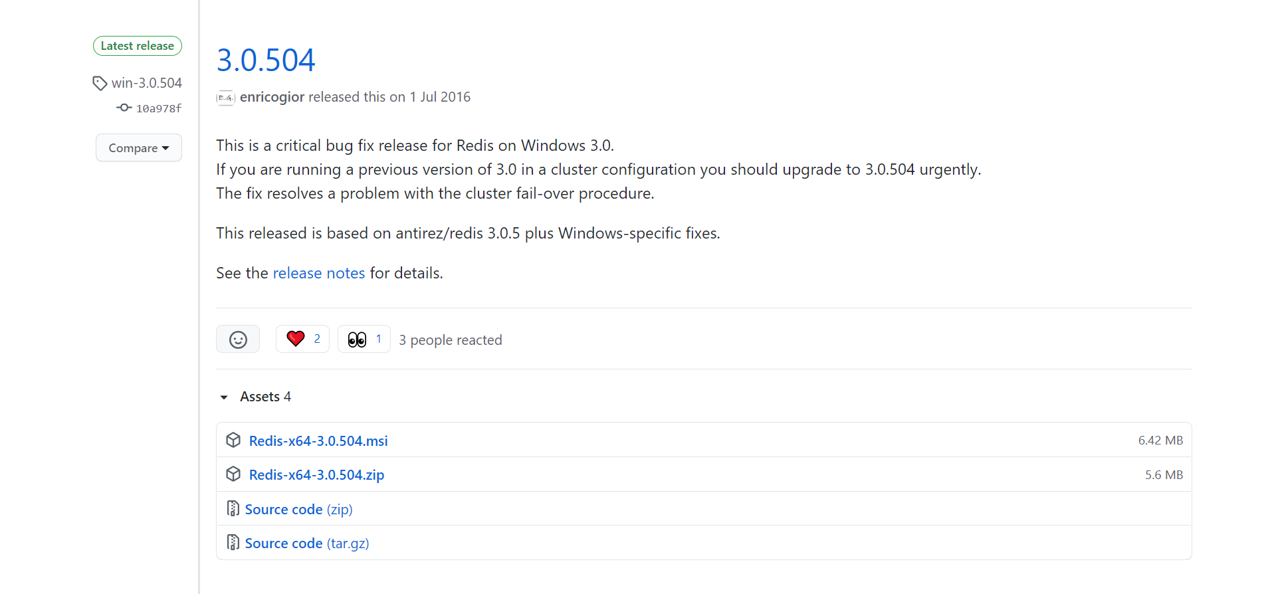Click package icon for Redis-x64-3.0.504.zip
The image size is (1268, 594).
click(x=233, y=474)
